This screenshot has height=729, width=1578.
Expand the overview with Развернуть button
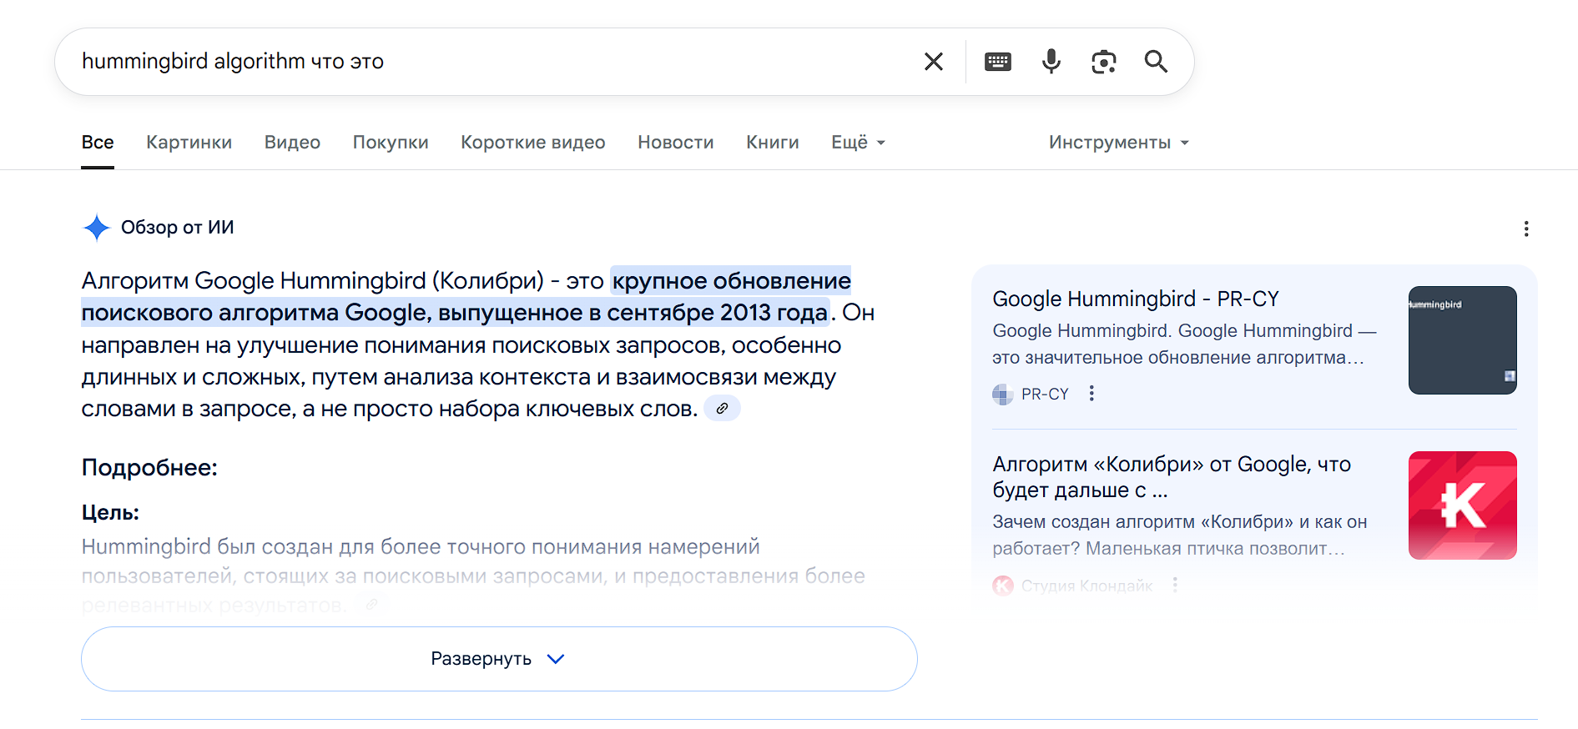[x=499, y=659]
